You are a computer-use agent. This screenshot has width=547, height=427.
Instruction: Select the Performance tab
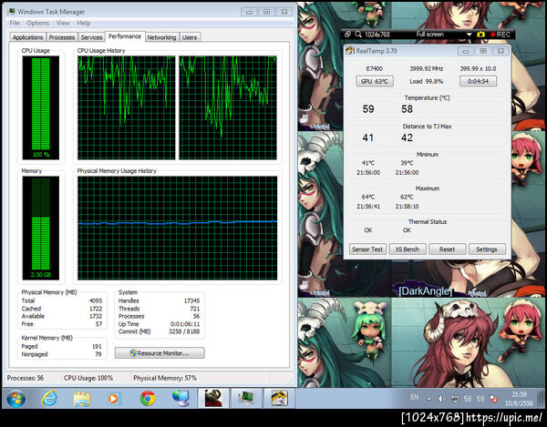click(x=125, y=36)
